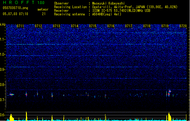Click the tallest yellow power spike after 0711
The height and width of the screenshot is (121, 190).
[x=26, y=116]
